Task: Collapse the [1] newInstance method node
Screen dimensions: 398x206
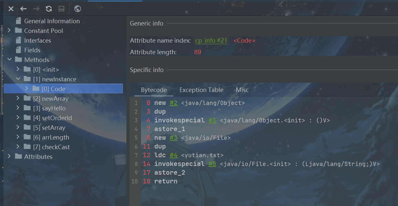Action: (18, 79)
